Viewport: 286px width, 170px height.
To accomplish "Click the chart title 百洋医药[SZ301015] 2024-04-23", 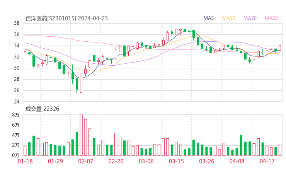I will click(x=66, y=19).
